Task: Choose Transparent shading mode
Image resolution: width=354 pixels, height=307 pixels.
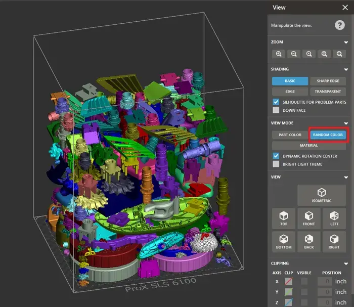Action: coord(328,92)
